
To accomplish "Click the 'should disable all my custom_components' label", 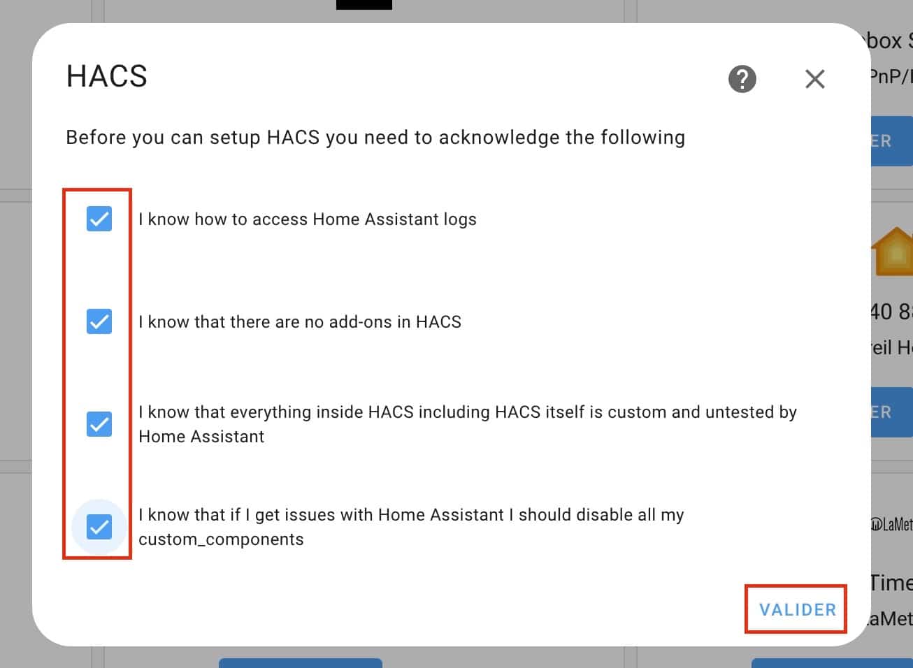I will [411, 527].
